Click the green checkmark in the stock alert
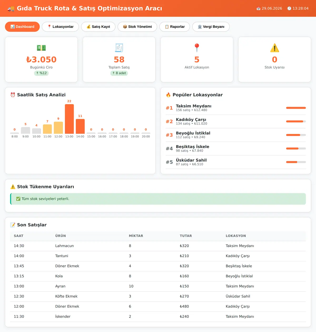The height and width of the screenshot is (332, 316). tap(18, 199)
